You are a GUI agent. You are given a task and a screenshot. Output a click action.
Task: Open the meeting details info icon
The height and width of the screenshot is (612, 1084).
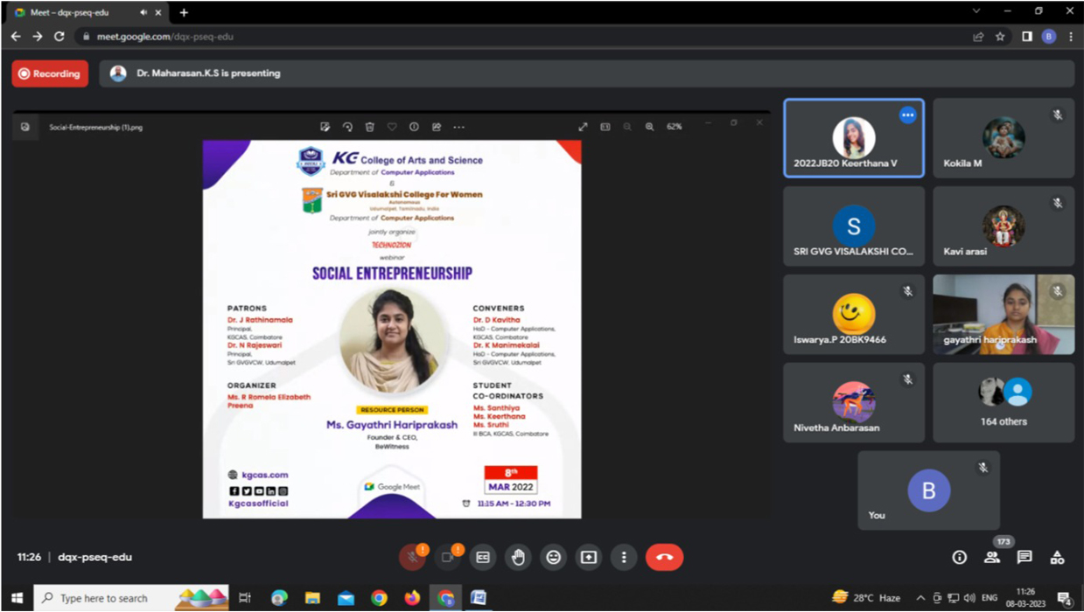[960, 558]
